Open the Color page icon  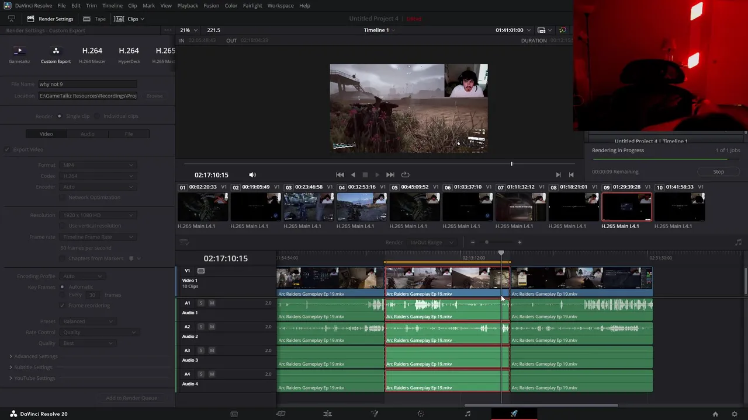tap(420, 414)
